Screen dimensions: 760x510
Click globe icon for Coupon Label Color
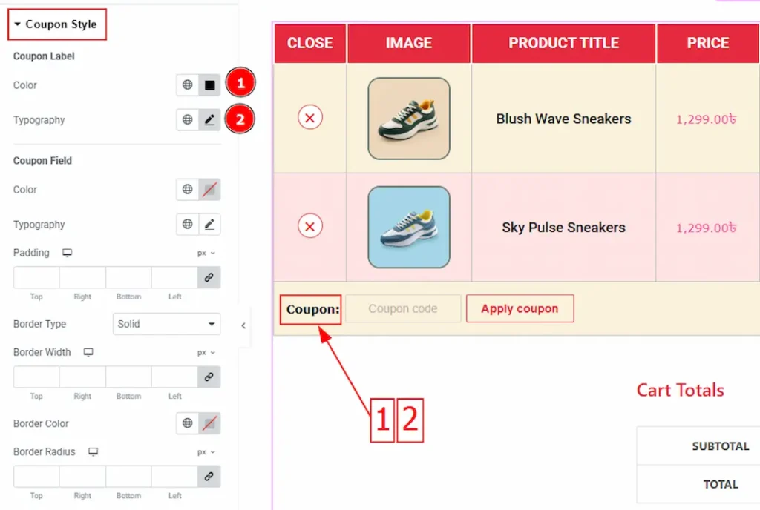click(188, 85)
